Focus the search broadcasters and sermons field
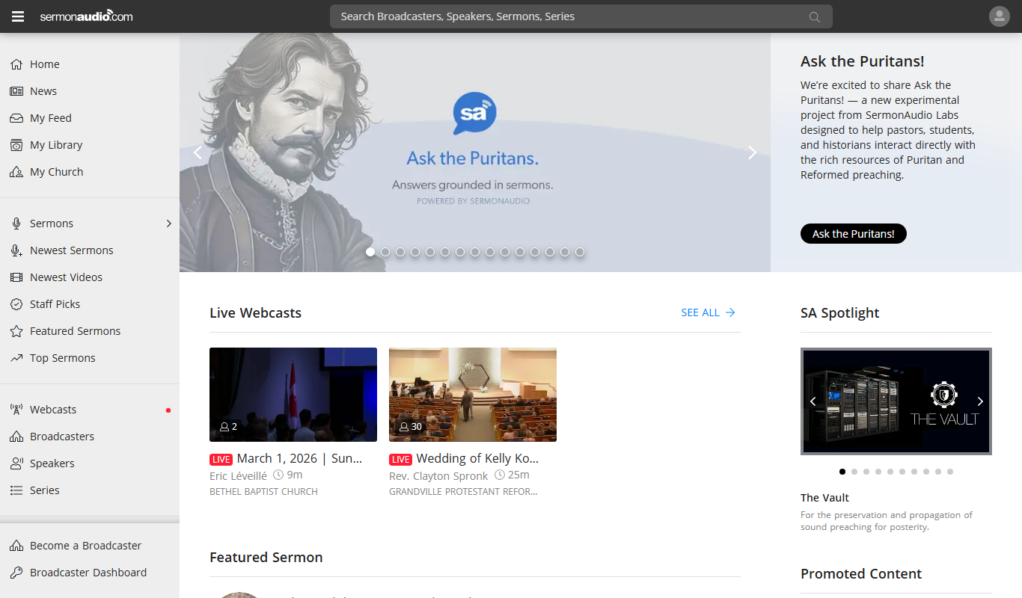 (x=581, y=16)
